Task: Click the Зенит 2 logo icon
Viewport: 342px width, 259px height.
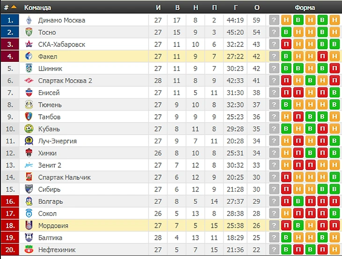Action: pyautogui.click(x=29, y=165)
